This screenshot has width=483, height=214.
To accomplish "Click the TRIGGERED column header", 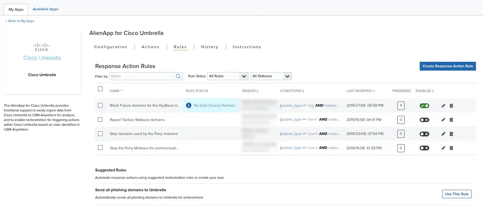I will click(x=401, y=91).
